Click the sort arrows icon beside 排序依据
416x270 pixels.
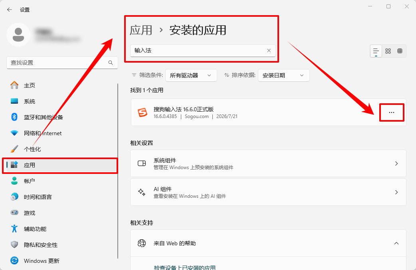pos(227,75)
